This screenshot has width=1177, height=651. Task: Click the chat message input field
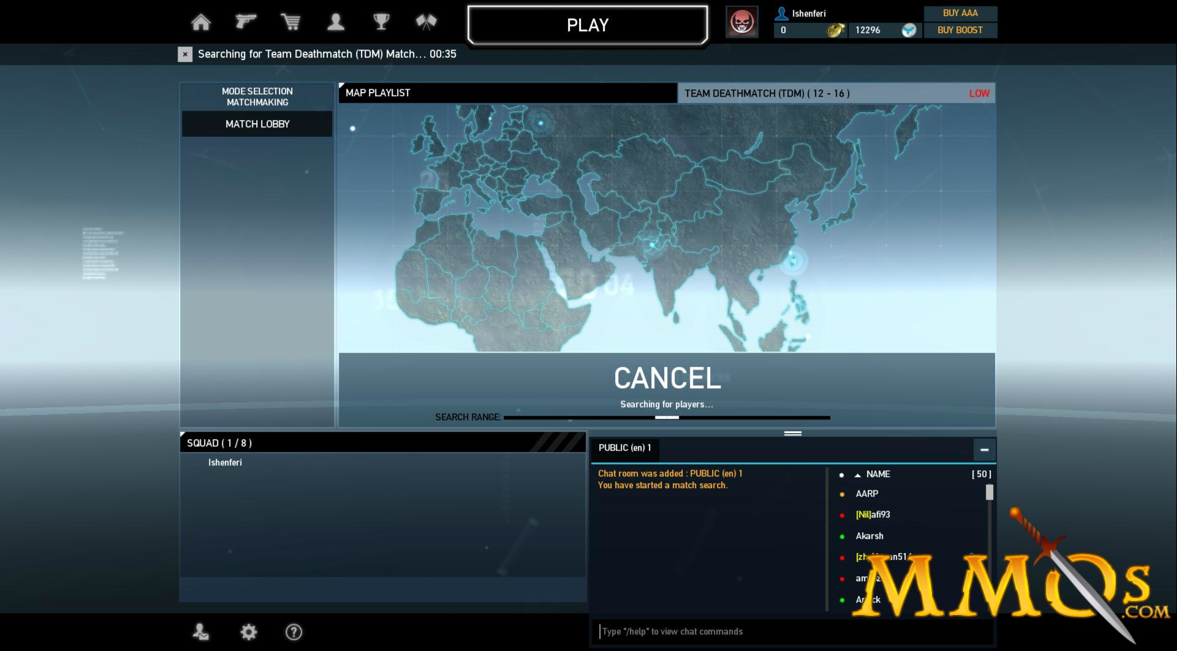click(793, 631)
